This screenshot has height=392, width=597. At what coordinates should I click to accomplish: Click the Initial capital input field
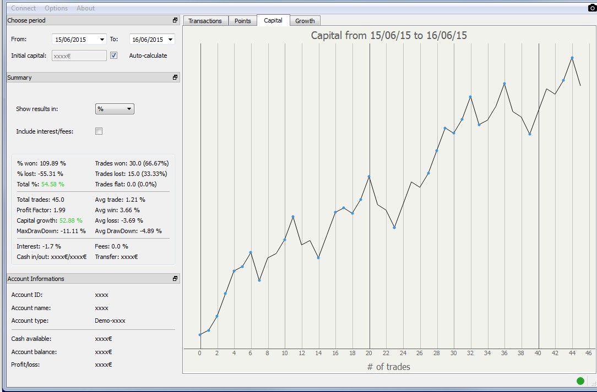pos(79,56)
